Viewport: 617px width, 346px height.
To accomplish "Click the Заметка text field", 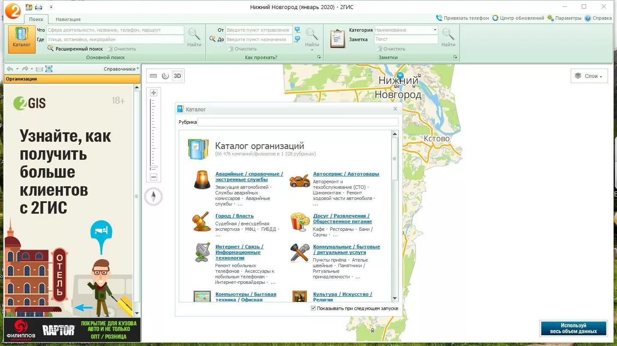I will [406, 39].
